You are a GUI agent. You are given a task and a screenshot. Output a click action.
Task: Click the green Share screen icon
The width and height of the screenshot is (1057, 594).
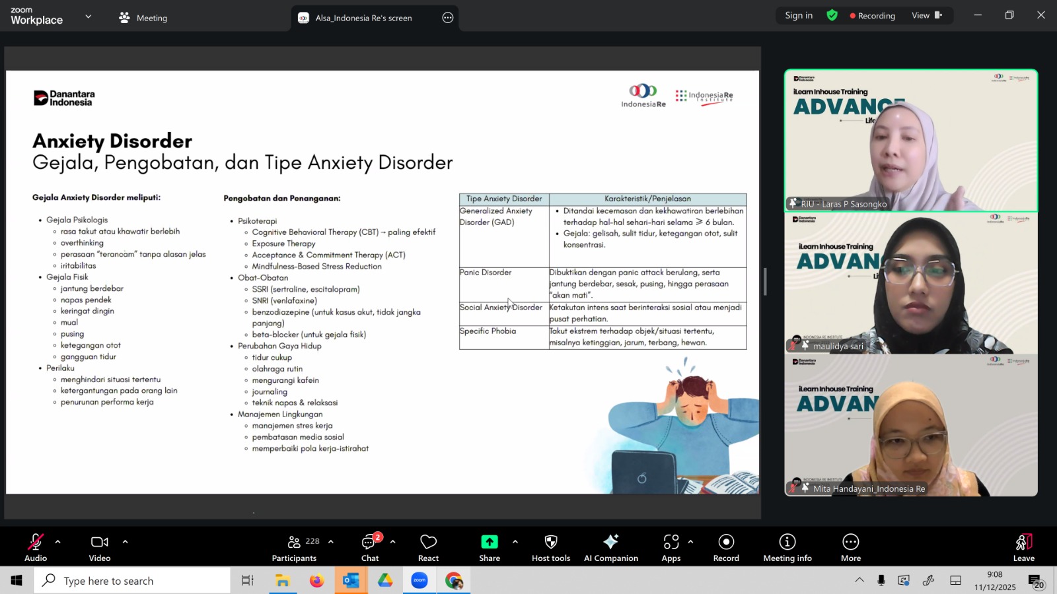click(x=489, y=543)
